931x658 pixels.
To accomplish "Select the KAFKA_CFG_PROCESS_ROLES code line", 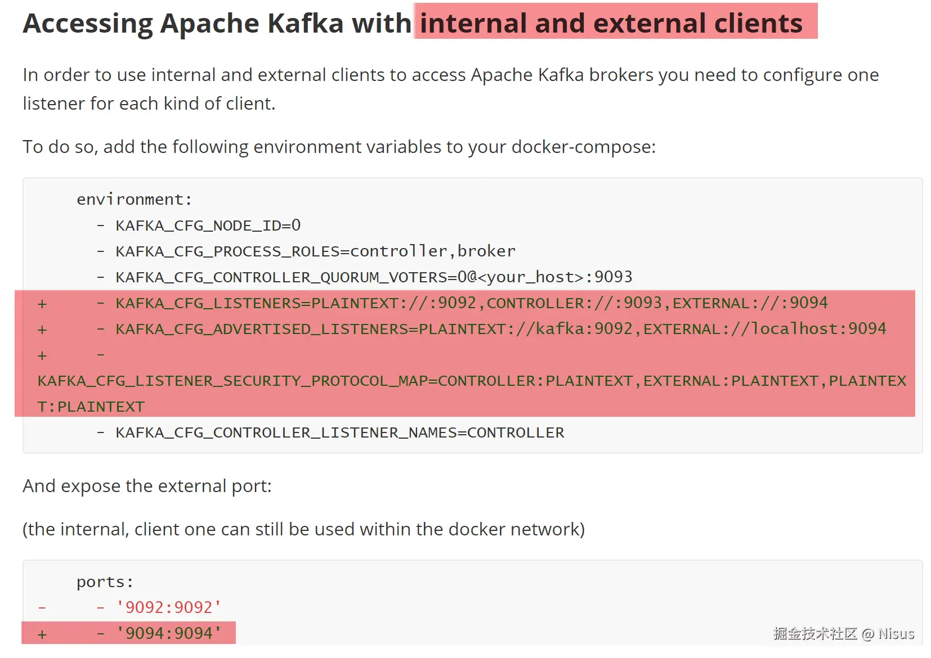I will click(x=315, y=251).
